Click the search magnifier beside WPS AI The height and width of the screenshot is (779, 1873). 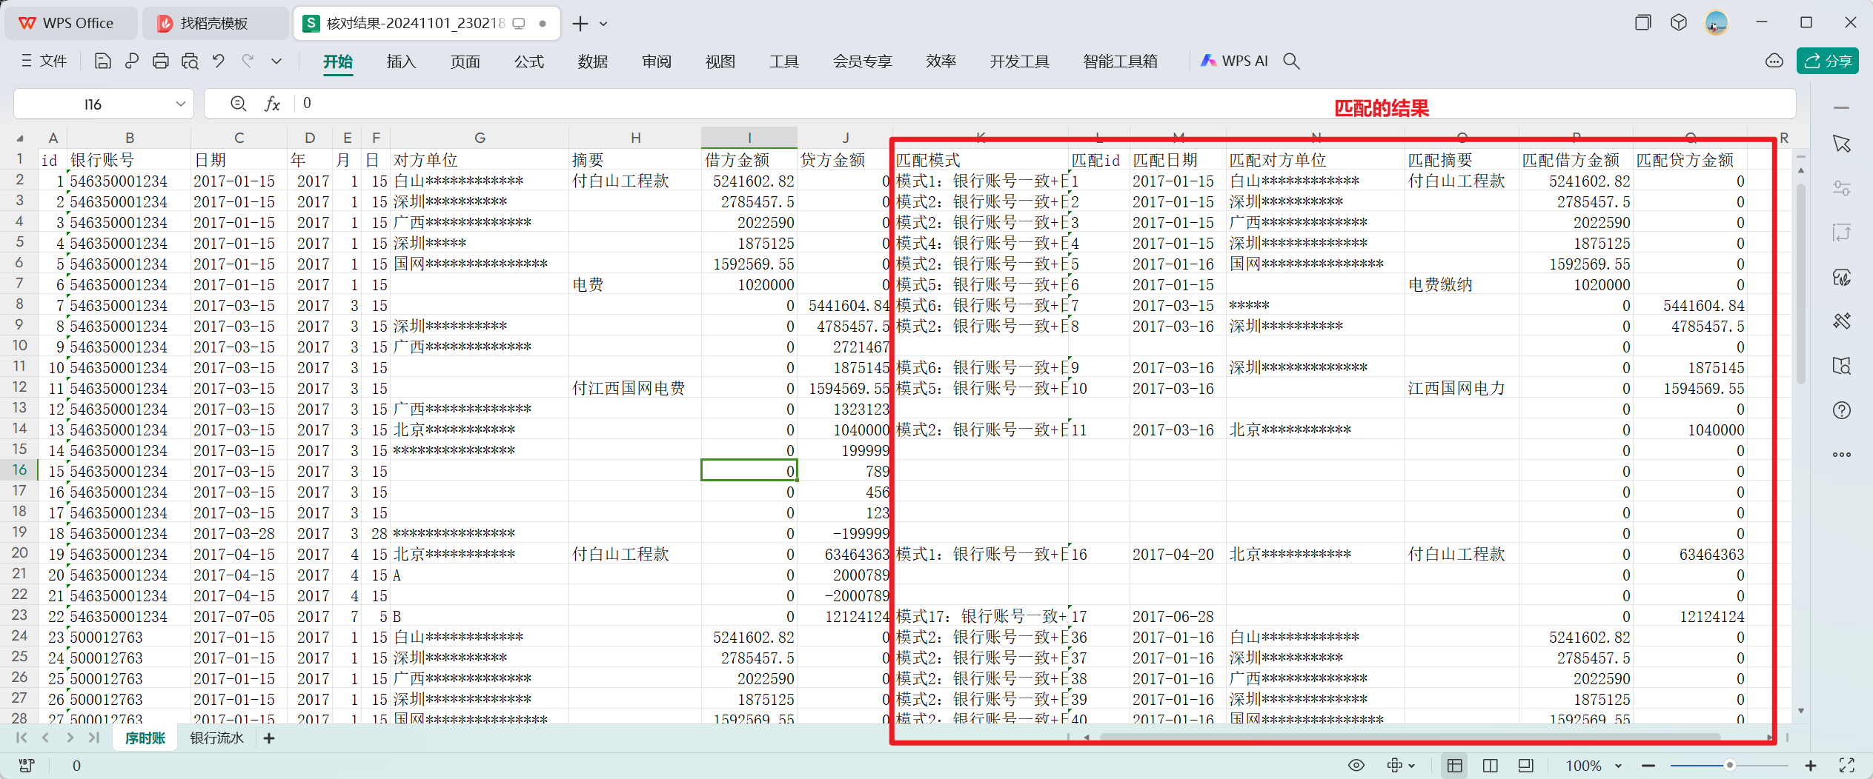pos(1291,61)
